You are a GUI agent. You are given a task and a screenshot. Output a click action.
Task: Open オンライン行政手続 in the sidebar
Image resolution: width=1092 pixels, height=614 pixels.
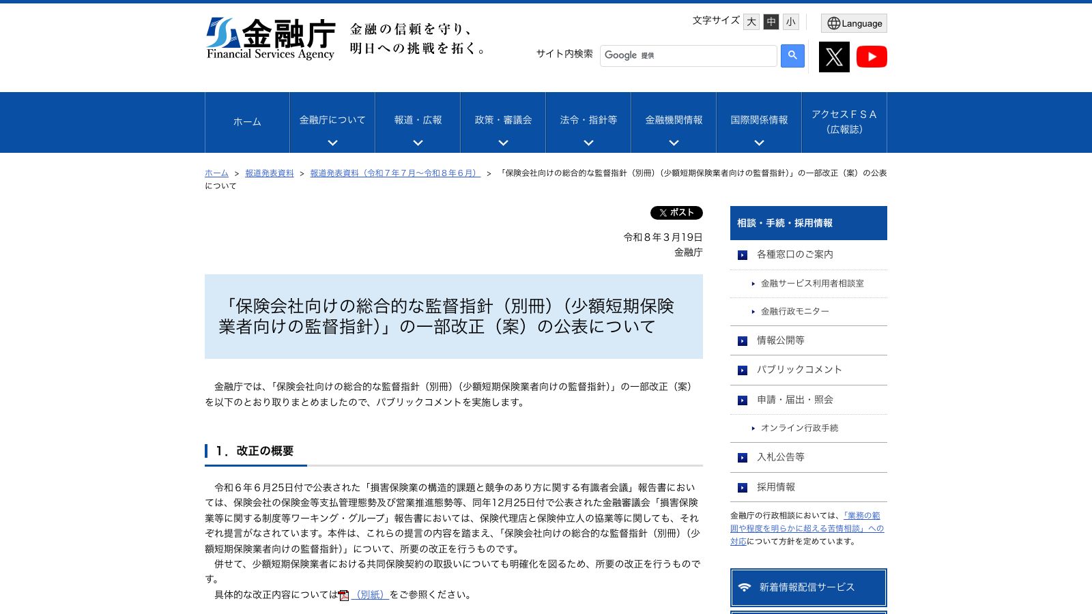coord(799,428)
